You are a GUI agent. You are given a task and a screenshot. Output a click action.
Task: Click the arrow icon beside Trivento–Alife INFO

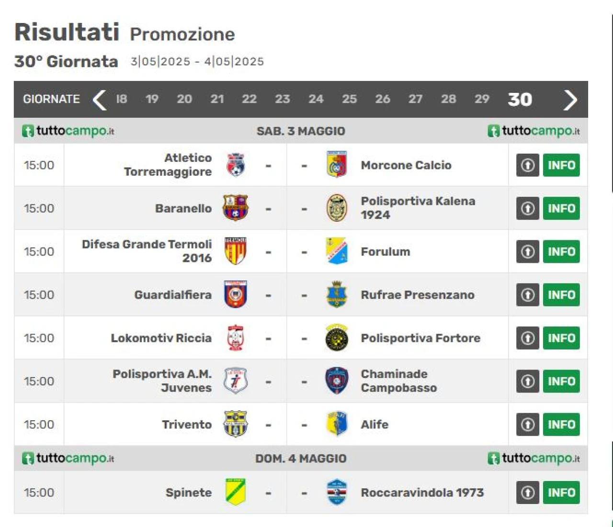coord(528,425)
